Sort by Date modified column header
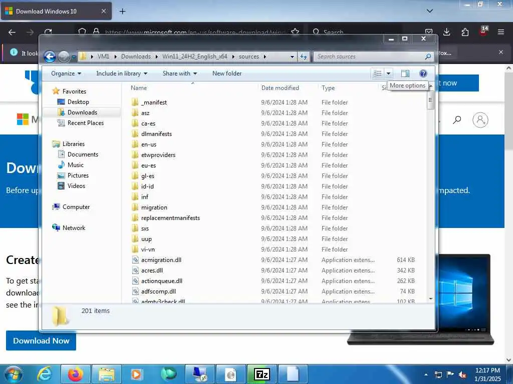The height and width of the screenshot is (384, 513). pos(280,88)
